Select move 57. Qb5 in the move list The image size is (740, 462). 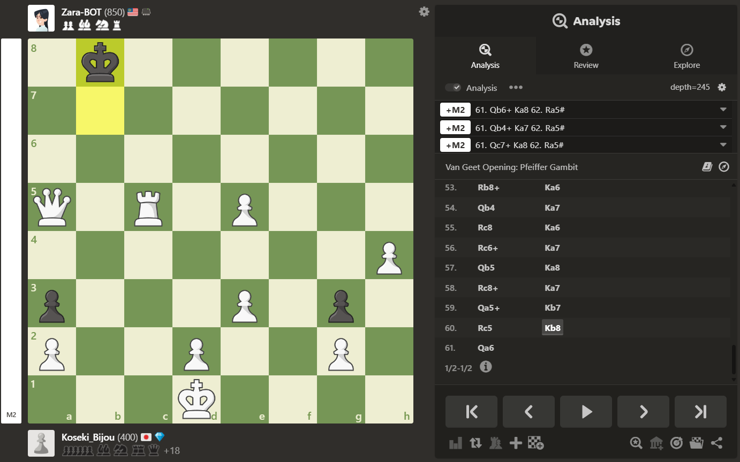click(x=486, y=268)
